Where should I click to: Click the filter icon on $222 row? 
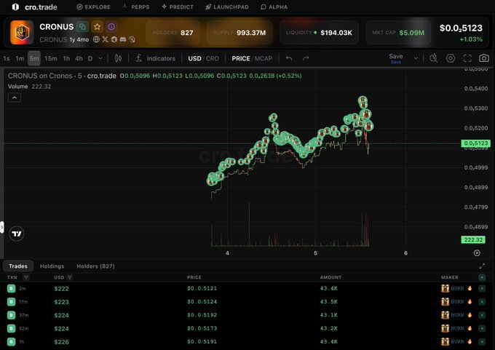tap(482, 288)
